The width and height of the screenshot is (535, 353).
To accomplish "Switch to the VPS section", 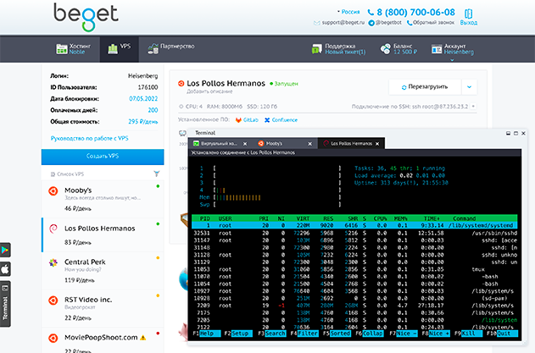I will 119,49.
